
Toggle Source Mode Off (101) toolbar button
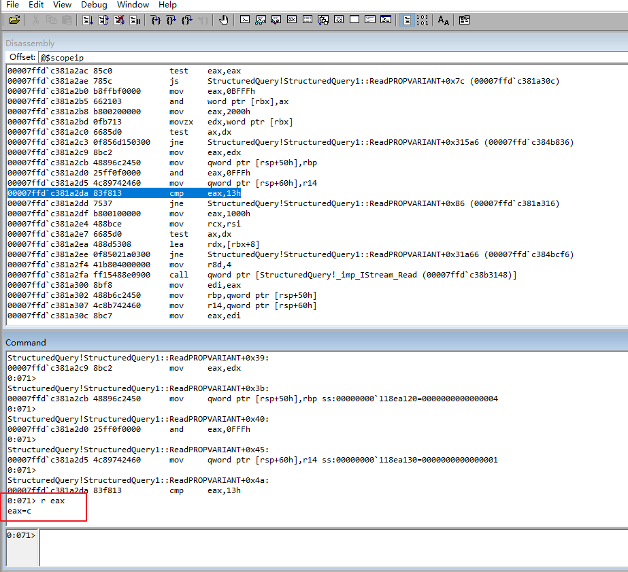(423, 20)
